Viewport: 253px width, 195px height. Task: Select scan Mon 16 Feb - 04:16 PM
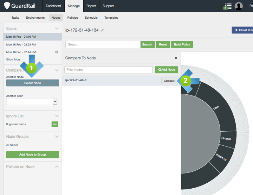click(x=33, y=37)
